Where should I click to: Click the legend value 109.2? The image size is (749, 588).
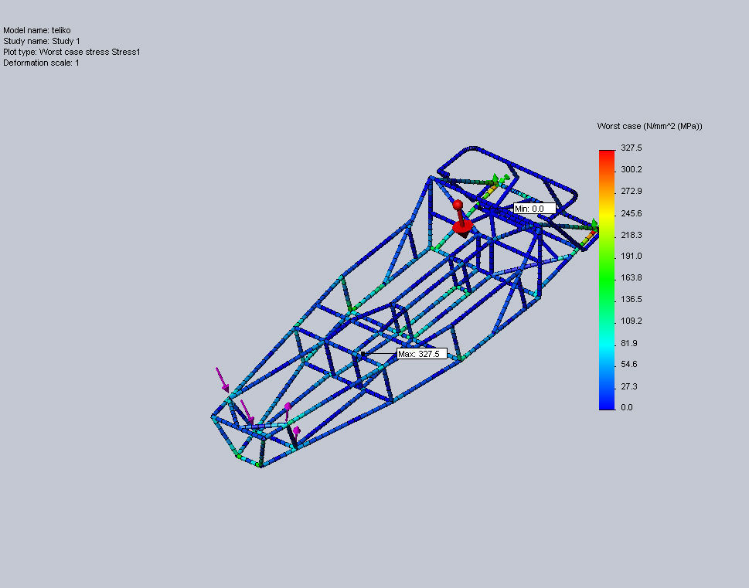point(631,321)
